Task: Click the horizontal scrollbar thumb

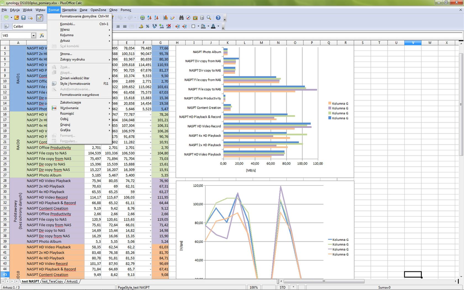Action: pyautogui.click(x=324, y=281)
